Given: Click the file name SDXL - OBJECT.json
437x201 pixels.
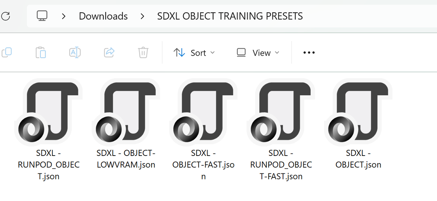Looking at the screenshot, I should click(x=358, y=159).
